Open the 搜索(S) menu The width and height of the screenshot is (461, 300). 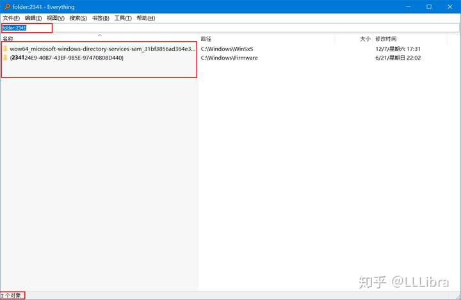coord(78,18)
